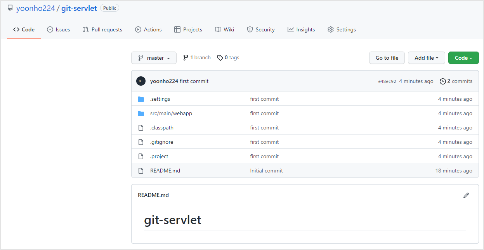Expand the Add file dropdown

tap(427, 58)
